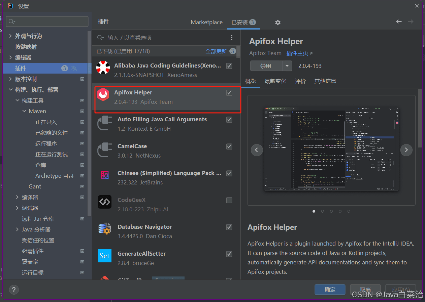Image resolution: width=425 pixels, height=302 pixels.
Task: Click the translate icon on the 插件 row
Action: [74, 68]
